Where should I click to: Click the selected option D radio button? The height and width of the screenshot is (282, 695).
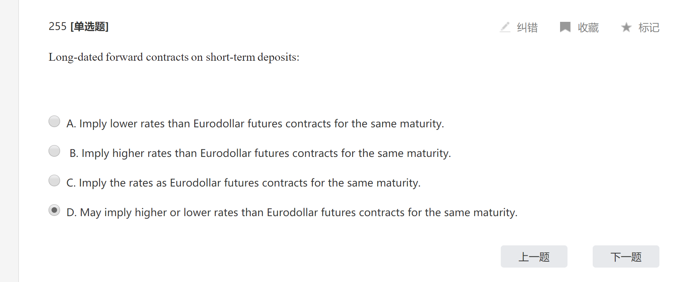tap(54, 210)
